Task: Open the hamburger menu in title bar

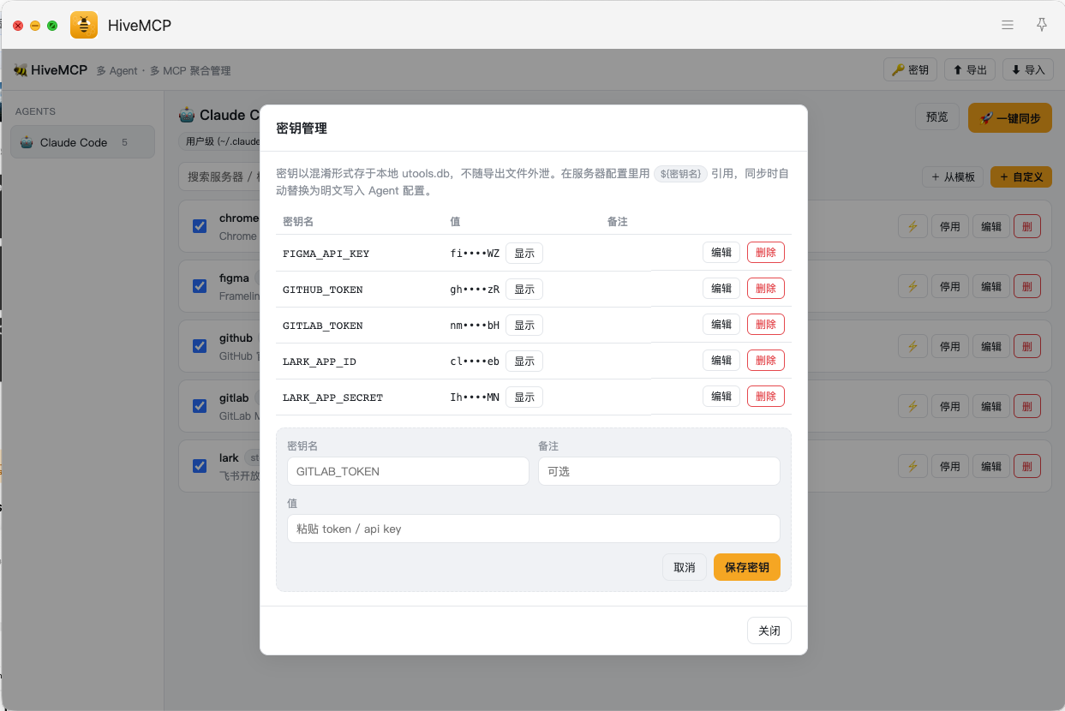Action: 1008,25
